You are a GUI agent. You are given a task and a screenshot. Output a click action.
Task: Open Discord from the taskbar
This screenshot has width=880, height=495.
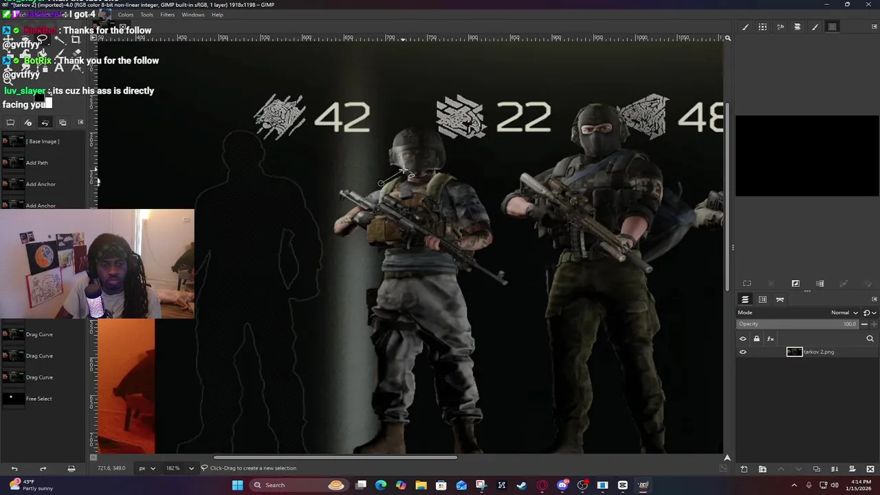click(x=562, y=485)
